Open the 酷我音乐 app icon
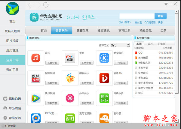Image resolution: width=181 pixels, height=129 pixels. click(70, 78)
